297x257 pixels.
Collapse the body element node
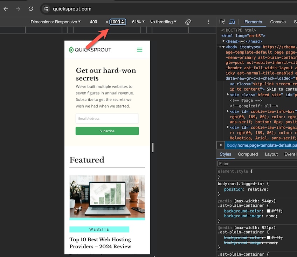click(x=223, y=47)
